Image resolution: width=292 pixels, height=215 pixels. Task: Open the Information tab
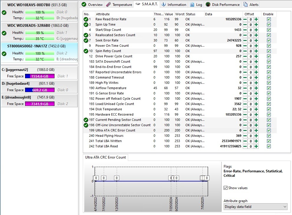174,5
